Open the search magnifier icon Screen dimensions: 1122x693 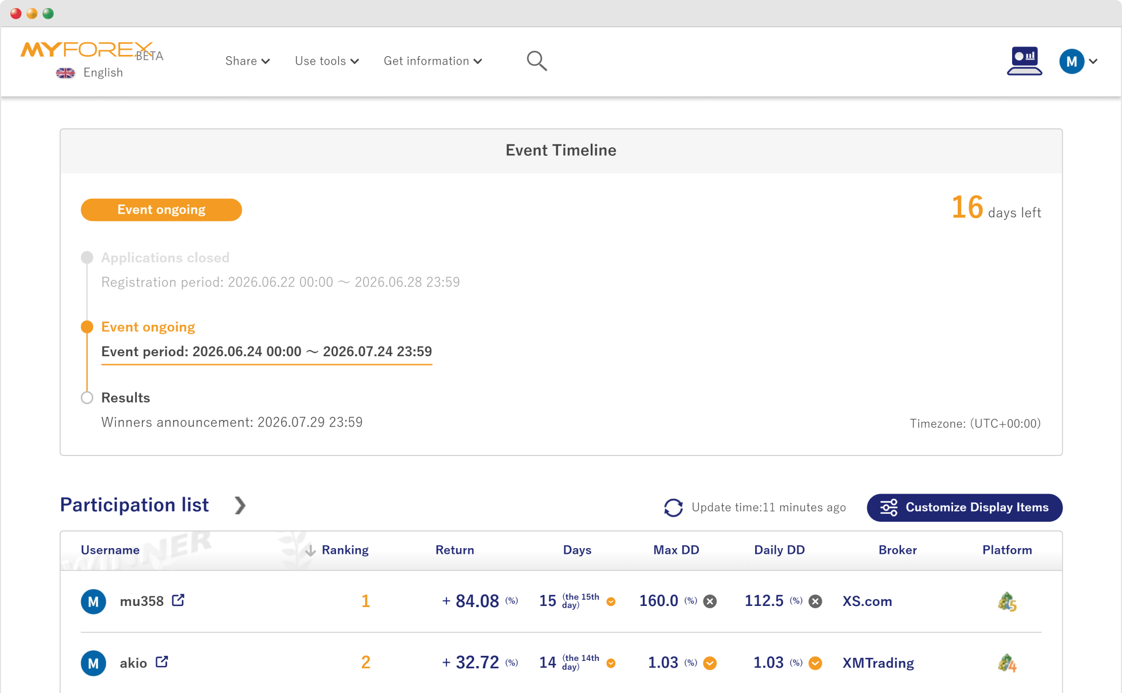point(536,61)
